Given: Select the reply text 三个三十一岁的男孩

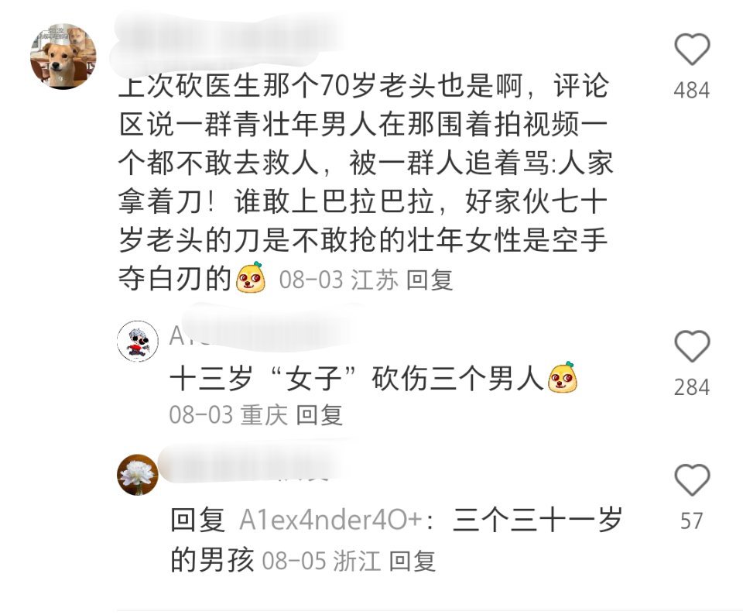Looking at the screenshot, I should (395, 540).
